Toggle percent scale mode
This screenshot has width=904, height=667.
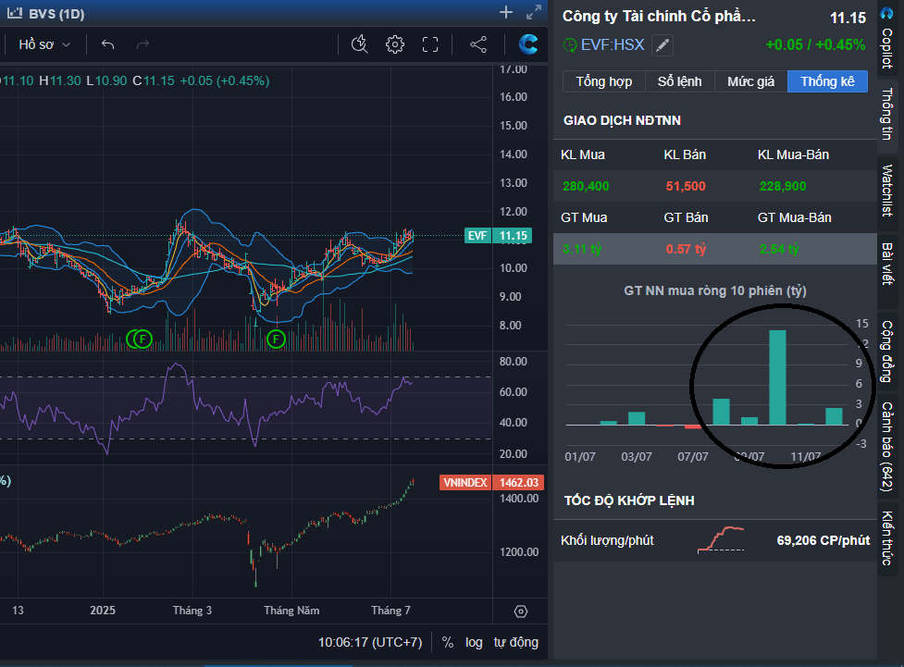point(448,642)
